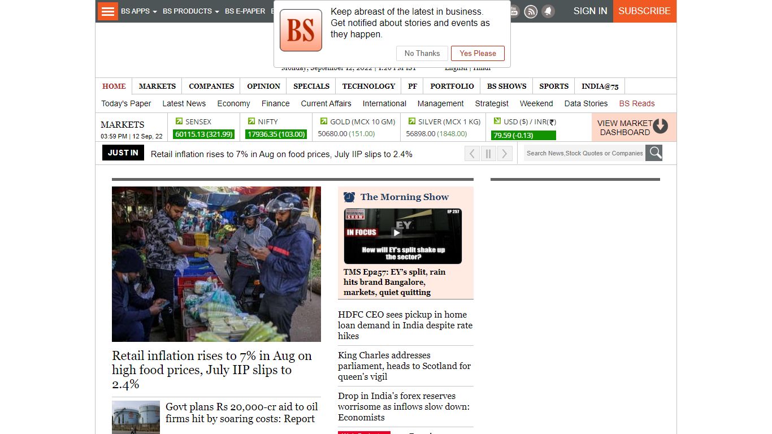Show next Just In headline
Image resolution: width=772 pixels, height=434 pixels.
coord(505,153)
